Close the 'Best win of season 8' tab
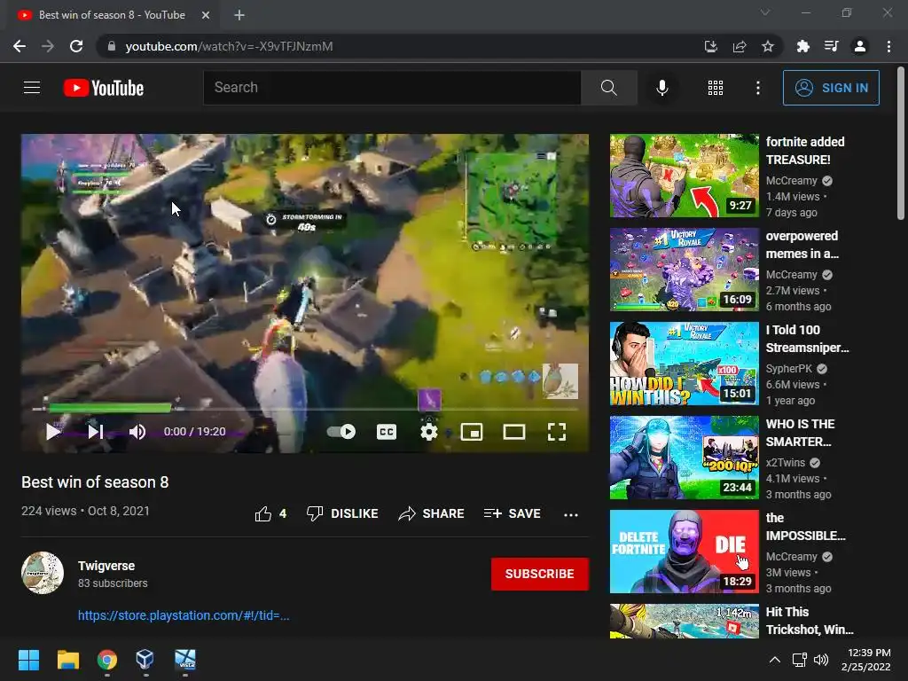This screenshot has height=681, width=908. pyautogui.click(x=205, y=15)
